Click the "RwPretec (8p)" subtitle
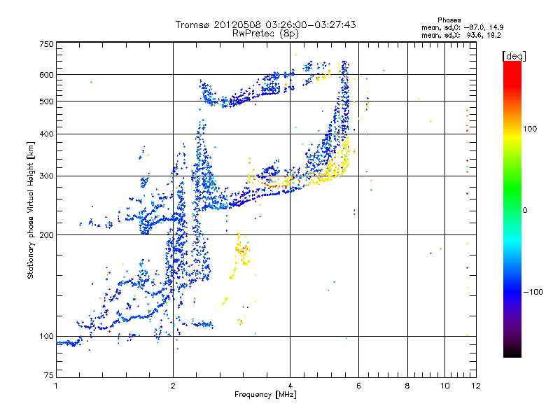 click(265, 34)
